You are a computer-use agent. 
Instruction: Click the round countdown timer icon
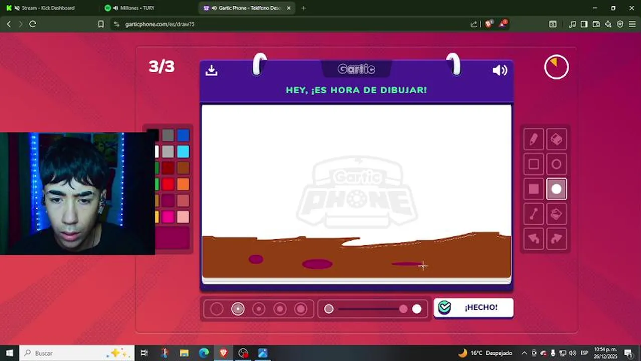[x=556, y=67]
